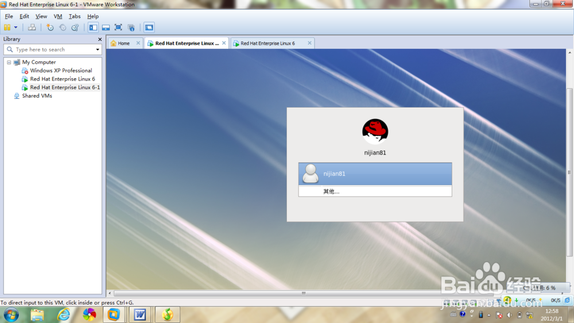Click the yellow Suspend VM pause icon
574x323 pixels.
(7, 28)
